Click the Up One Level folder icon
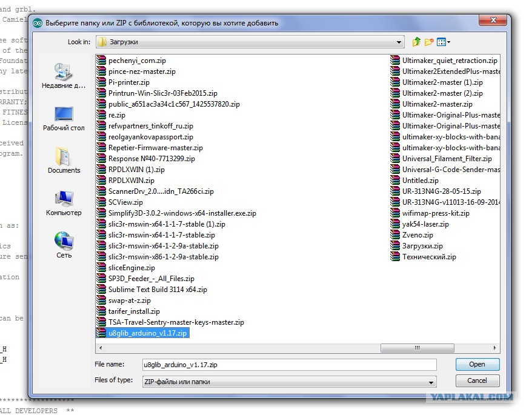529x415 pixels. (x=416, y=42)
